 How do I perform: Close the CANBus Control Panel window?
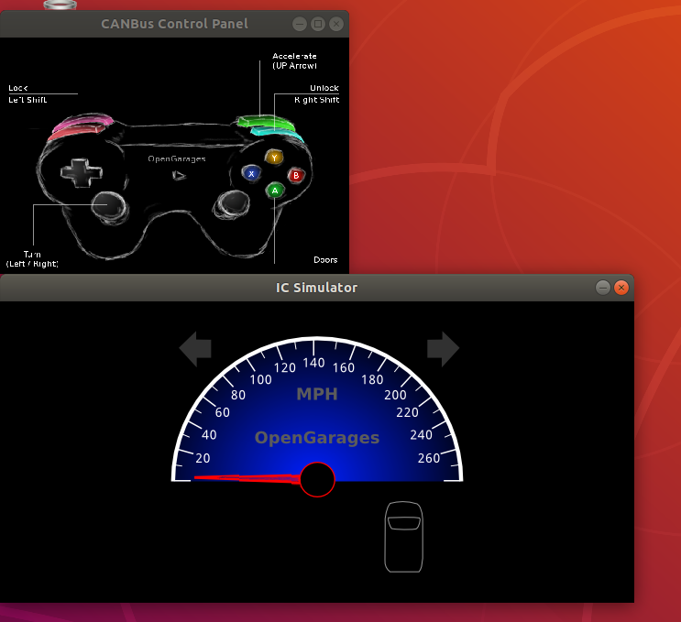tap(336, 24)
